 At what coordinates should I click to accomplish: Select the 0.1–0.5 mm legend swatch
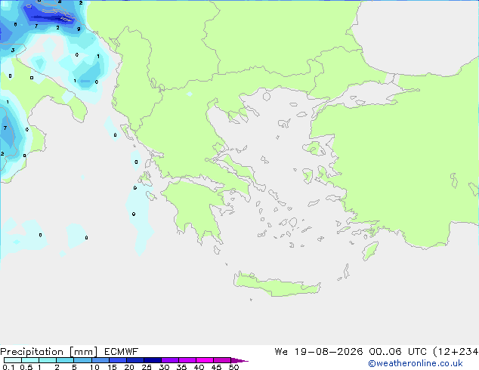point(13,360)
